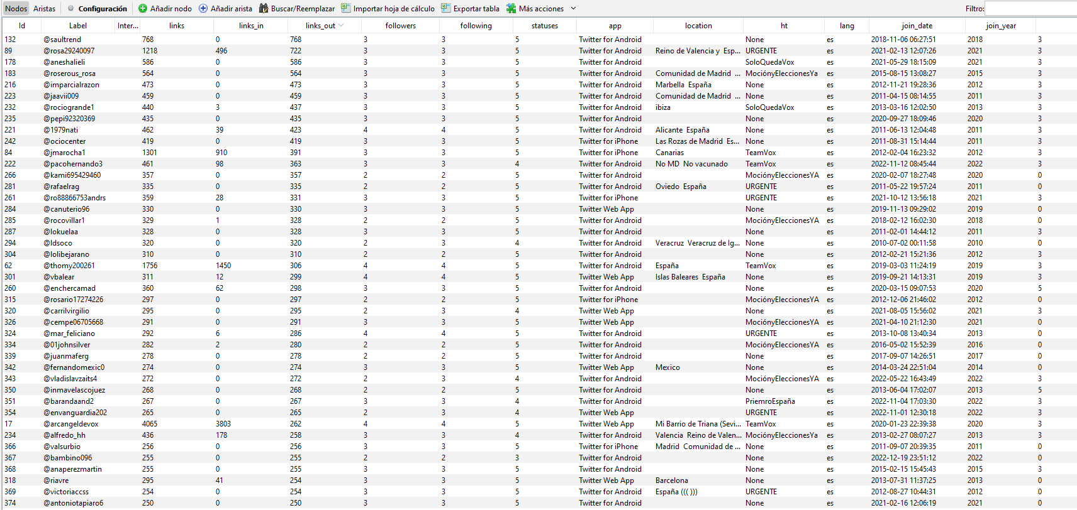Image resolution: width=1077 pixels, height=510 pixels.
Task: Click location cell 'Marbella España'
Action: point(683,85)
